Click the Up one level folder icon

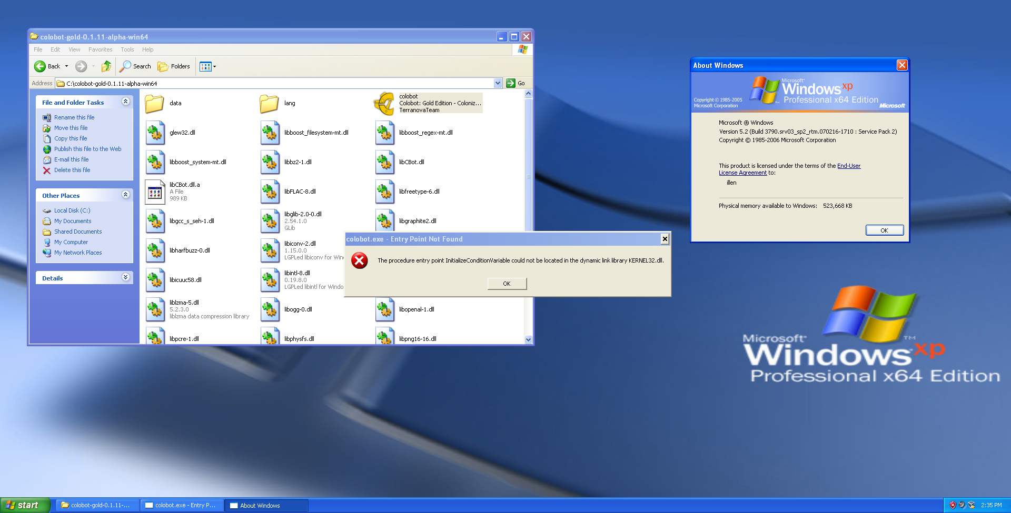[x=106, y=66]
